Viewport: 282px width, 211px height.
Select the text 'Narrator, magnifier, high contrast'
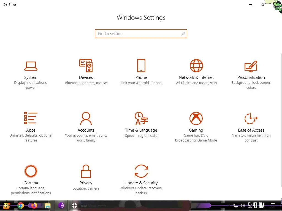click(251, 138)
